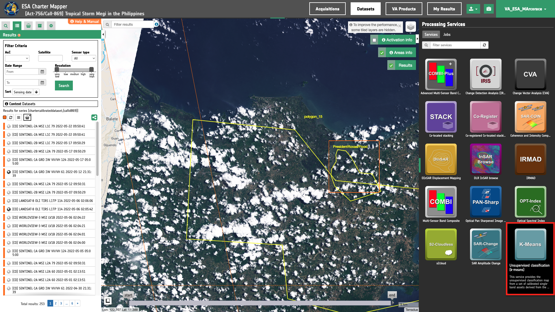Toggle globe for SENTINEL-2B L2A 2022-05-07
555x312 pixels.
click(9, 192)
